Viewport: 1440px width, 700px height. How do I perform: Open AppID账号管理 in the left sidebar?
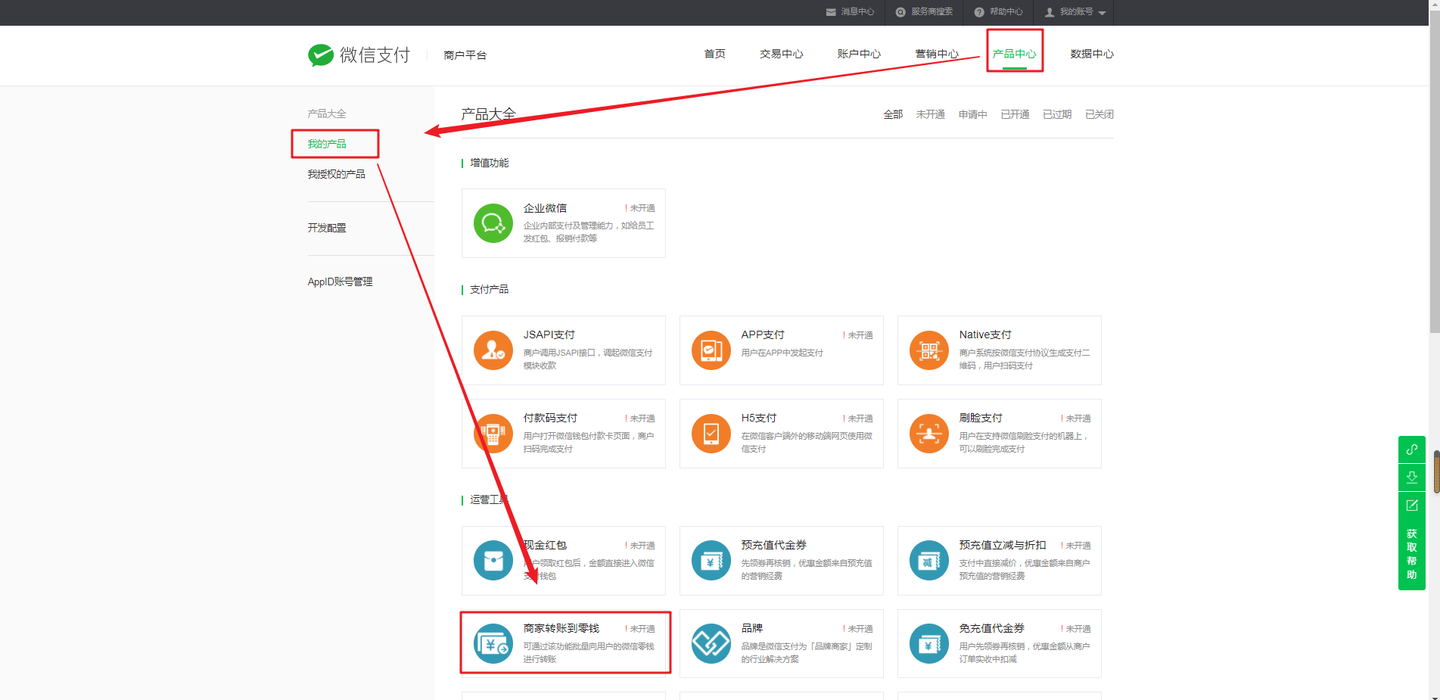tap(340, 282)
